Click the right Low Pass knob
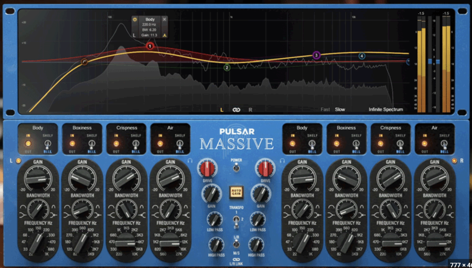 click(x=258, y=219)
